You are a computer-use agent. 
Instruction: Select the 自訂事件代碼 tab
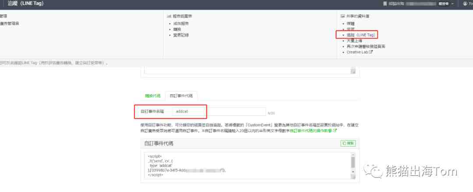point(181,96)
